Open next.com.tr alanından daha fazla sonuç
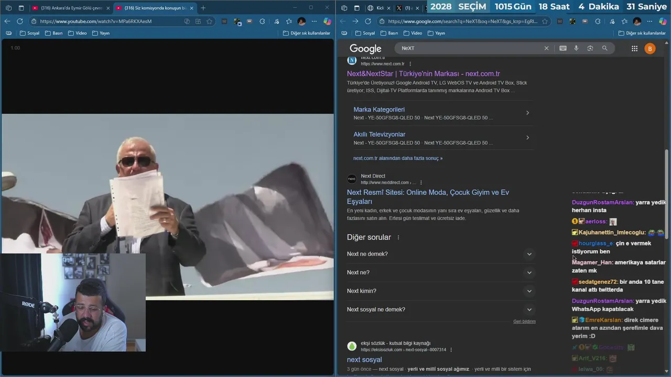Viewport: 671px width, 377px height. point(398,158)
